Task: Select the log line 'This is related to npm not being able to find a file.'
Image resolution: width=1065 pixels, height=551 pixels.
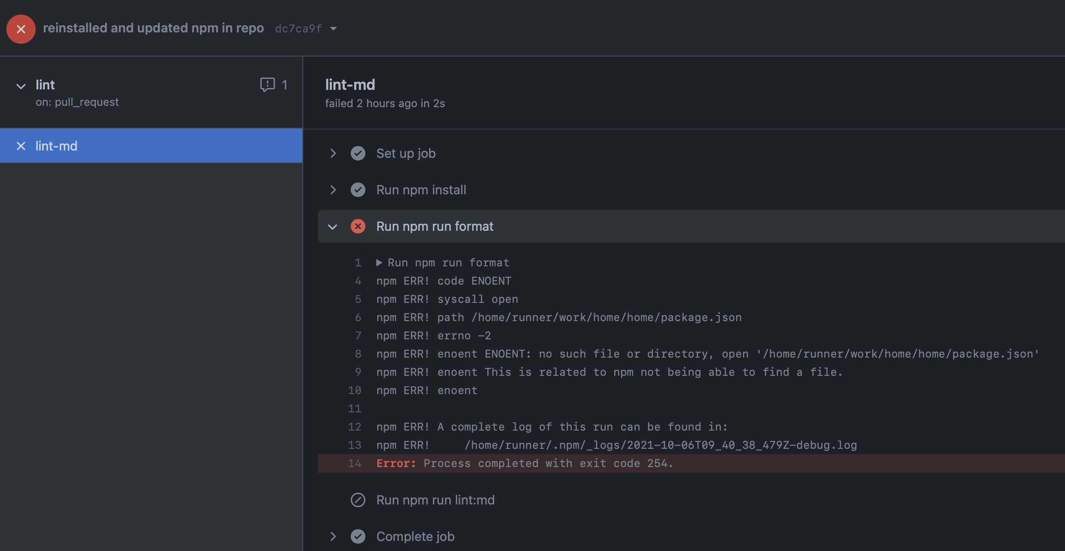Action: point(610,372)
